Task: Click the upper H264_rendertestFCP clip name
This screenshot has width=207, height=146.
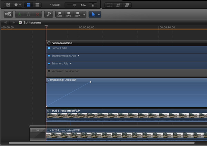Action: click(x=66, y=111)
